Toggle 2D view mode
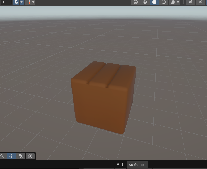 pyautogui.click(x=190, y=2)
